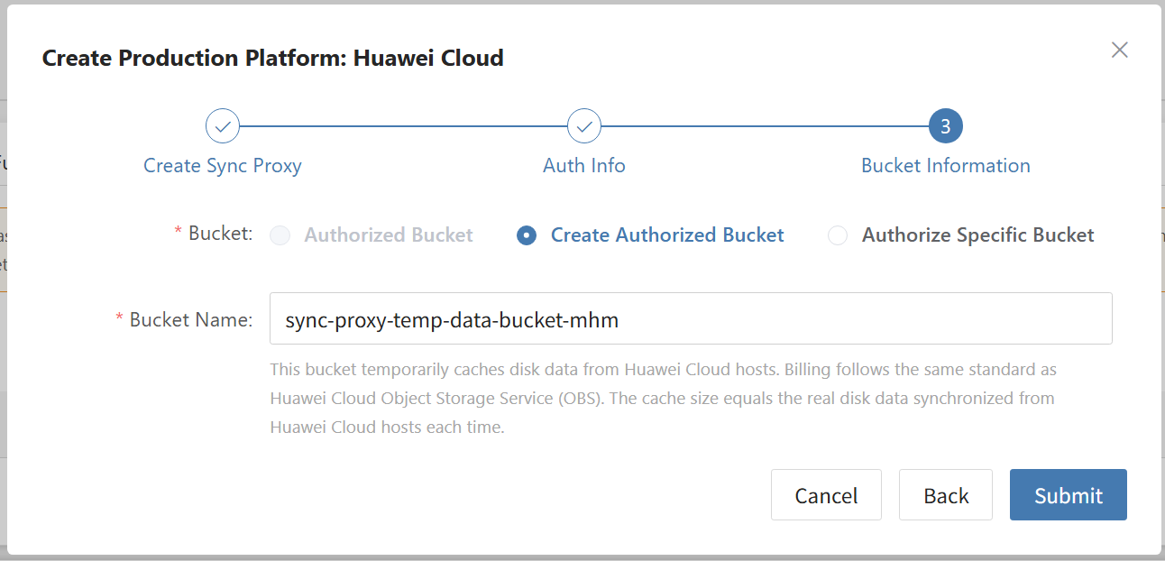Click the Create Sync Proxy checkmark circle
The image size is (1165, 561).
point(223,126)
